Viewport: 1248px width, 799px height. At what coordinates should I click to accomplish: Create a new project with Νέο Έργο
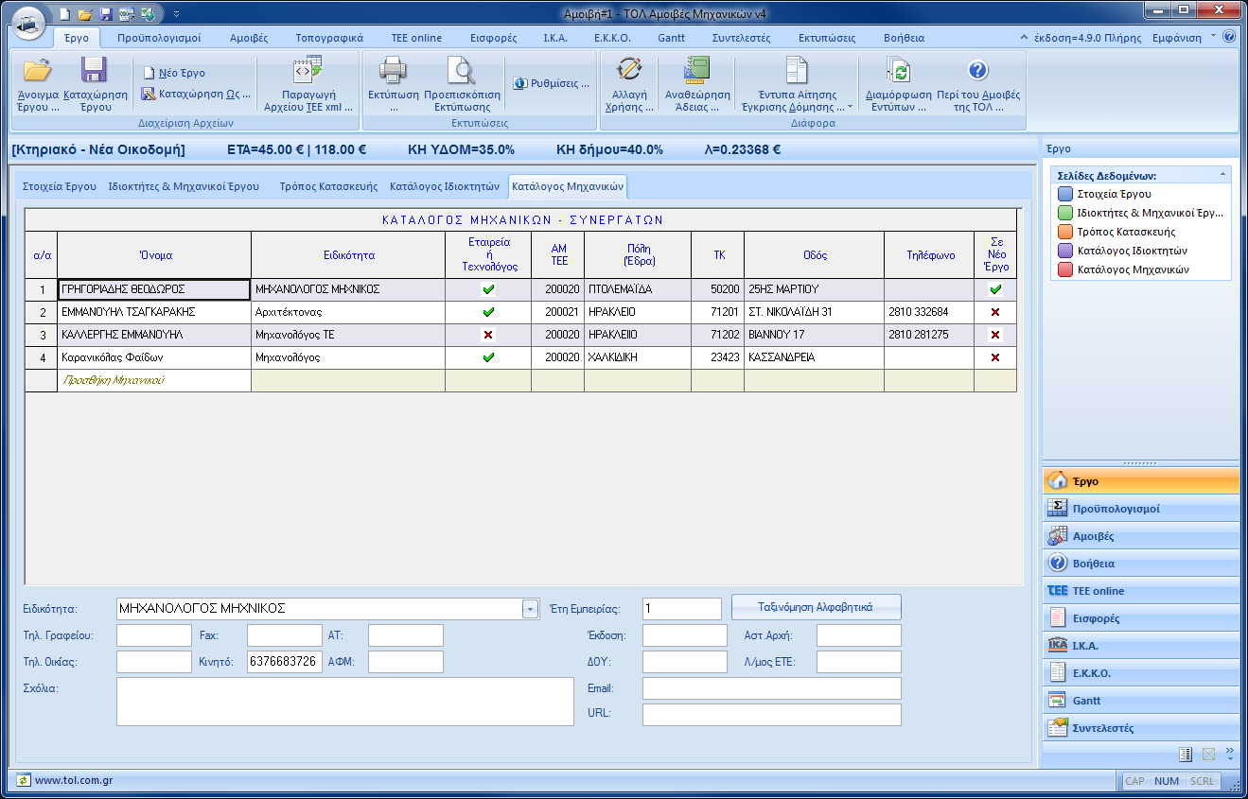pos(173,73)
